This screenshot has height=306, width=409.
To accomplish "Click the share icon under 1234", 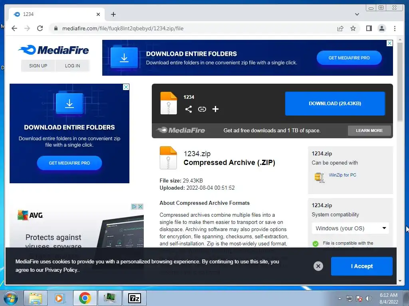I will tap(189, 109).
